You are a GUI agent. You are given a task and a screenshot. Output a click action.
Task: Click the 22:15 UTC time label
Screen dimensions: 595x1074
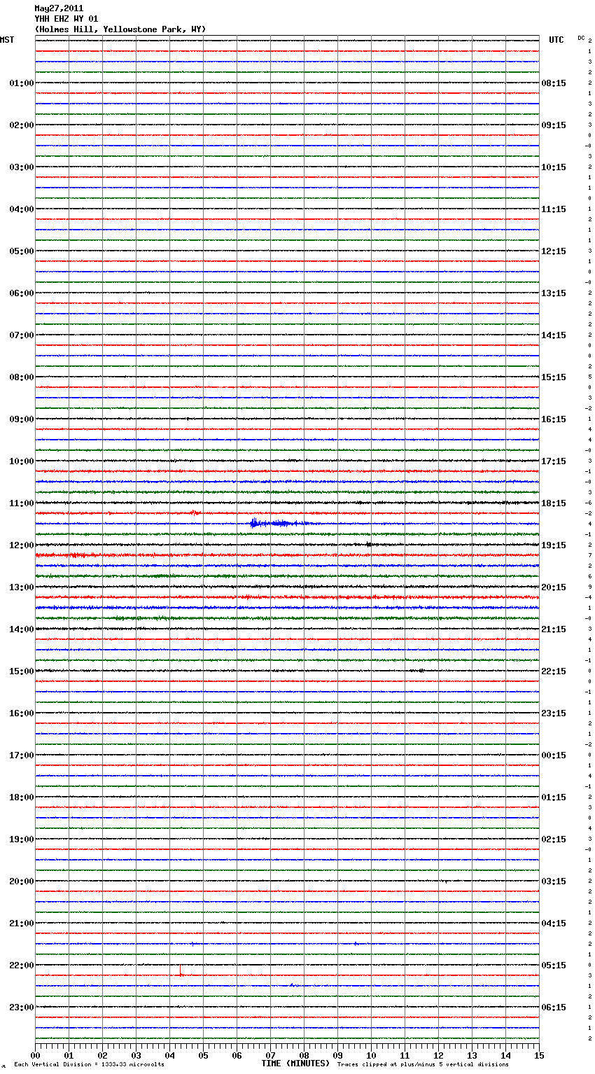(x=554, y=671)
